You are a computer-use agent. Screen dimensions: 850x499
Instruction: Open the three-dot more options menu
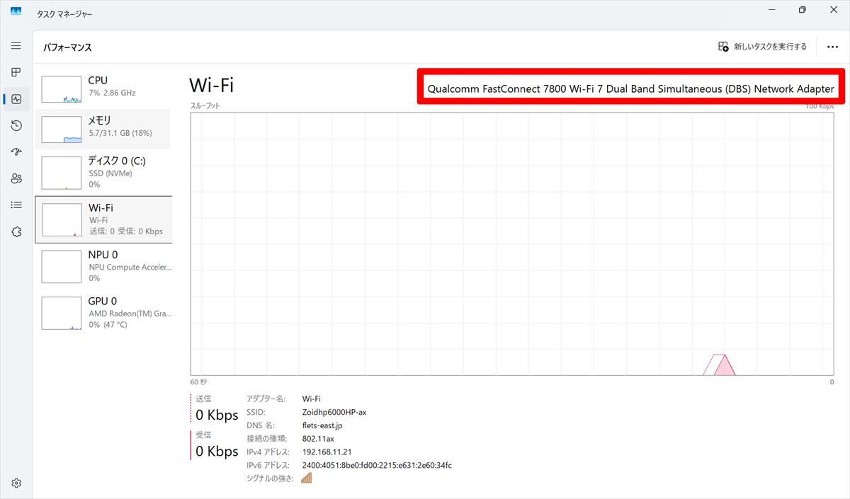833,47
